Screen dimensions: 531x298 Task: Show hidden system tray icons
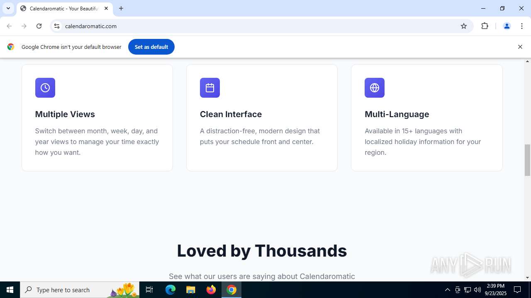(447, 290)
